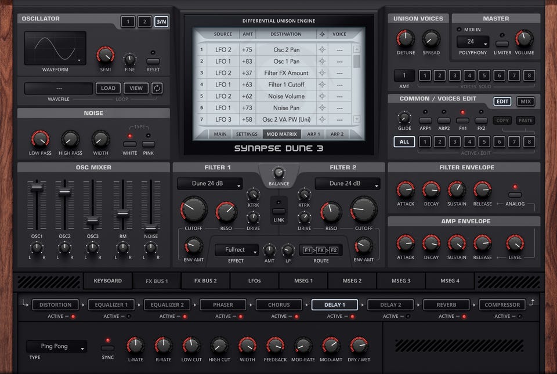Click the mod matrix scrollbar down arrow

coord(357,119)
